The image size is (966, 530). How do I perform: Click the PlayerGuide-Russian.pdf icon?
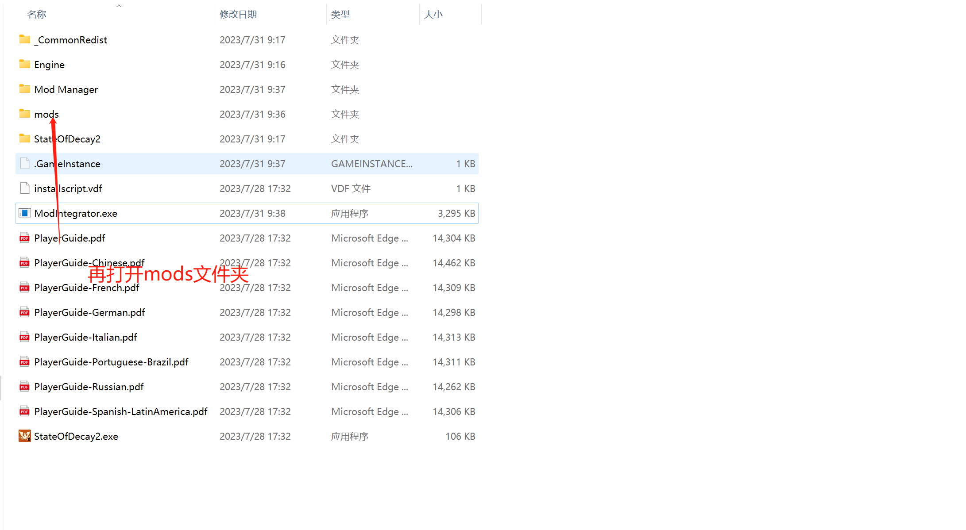pyautogui.click(x=25, y=387)
